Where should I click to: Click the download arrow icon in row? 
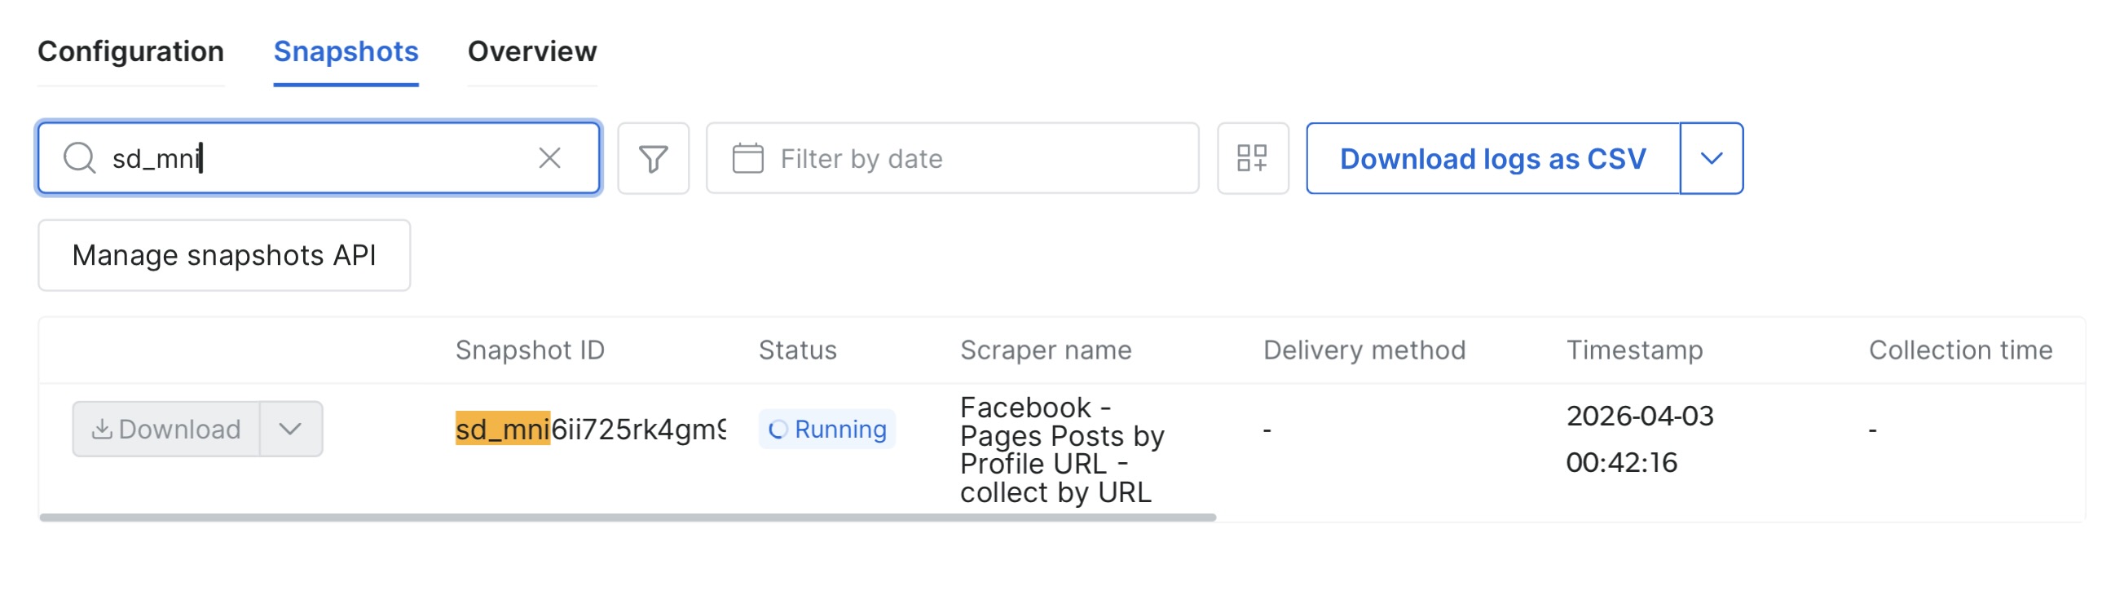tap(101, 430)
